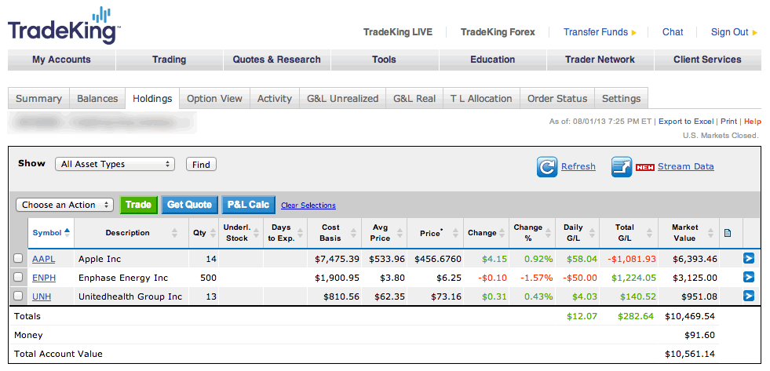
Task: Switch to the G&L Unrealized tab
Action: (x=343, y=99)
